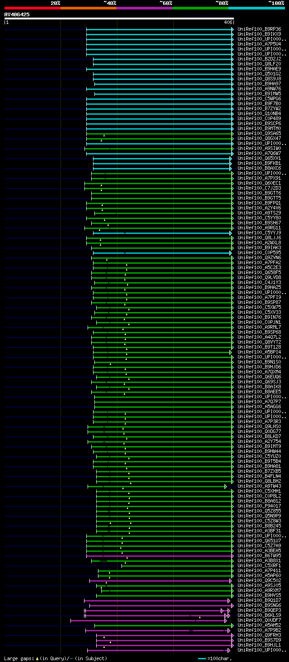Select the UniRef100_B9HJL1 label
The width and height of the screenshot is (289, 662).
[x=259, y=645]
